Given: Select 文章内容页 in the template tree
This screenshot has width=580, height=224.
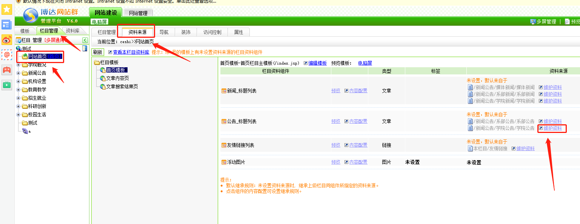Looking at the screenshot, I should tap(117, 78).
